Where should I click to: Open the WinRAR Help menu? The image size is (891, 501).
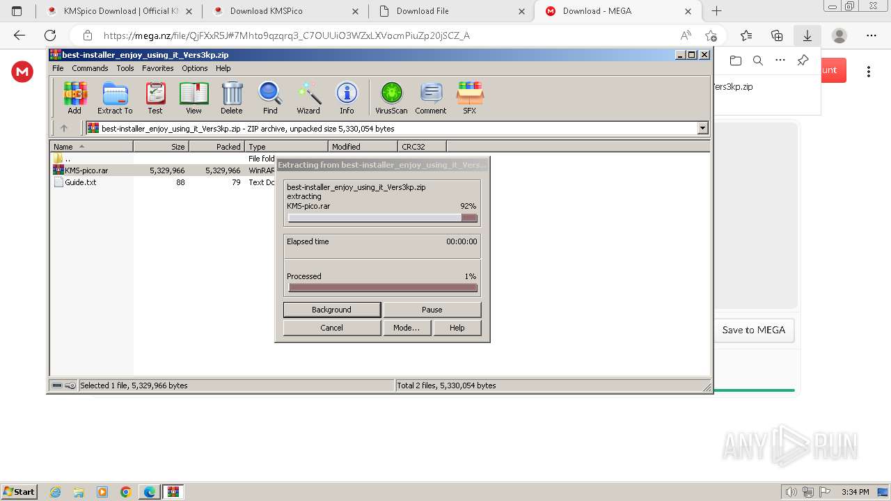(x=223, y=68)
